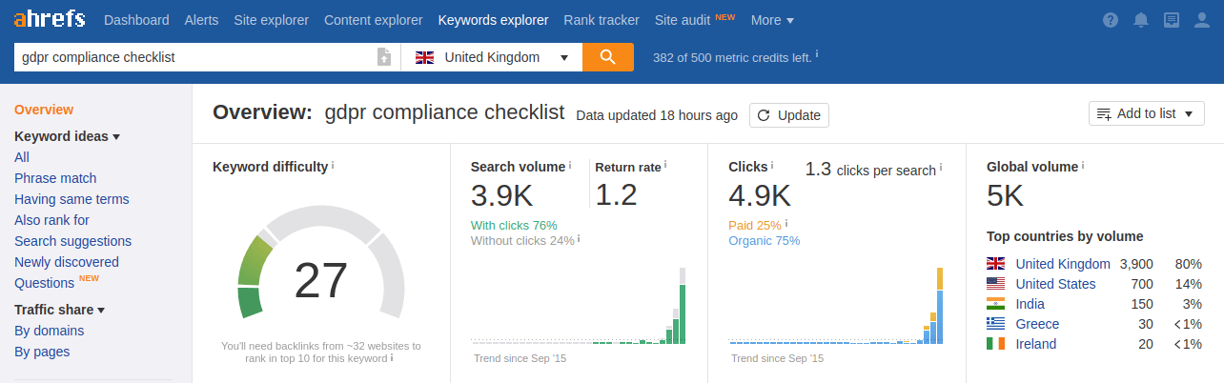The image size is (1224, 383).
Task: Click the United Kingdom flag in top countries
Action: tap(996, 264)
